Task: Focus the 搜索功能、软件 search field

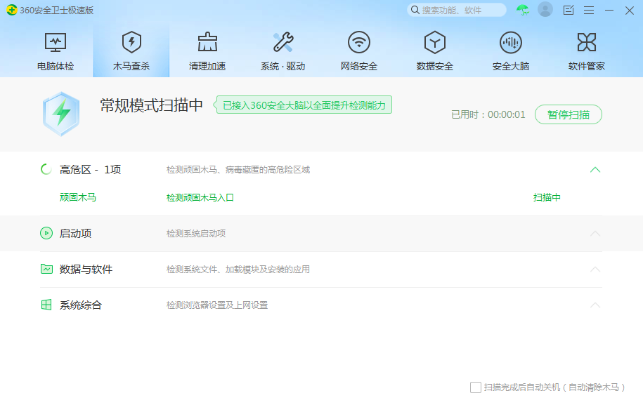Action: (x=456, y=10)
